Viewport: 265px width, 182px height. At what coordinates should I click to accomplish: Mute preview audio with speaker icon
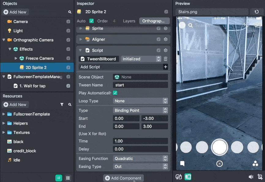pyautogui.click(x=251, y=176)
